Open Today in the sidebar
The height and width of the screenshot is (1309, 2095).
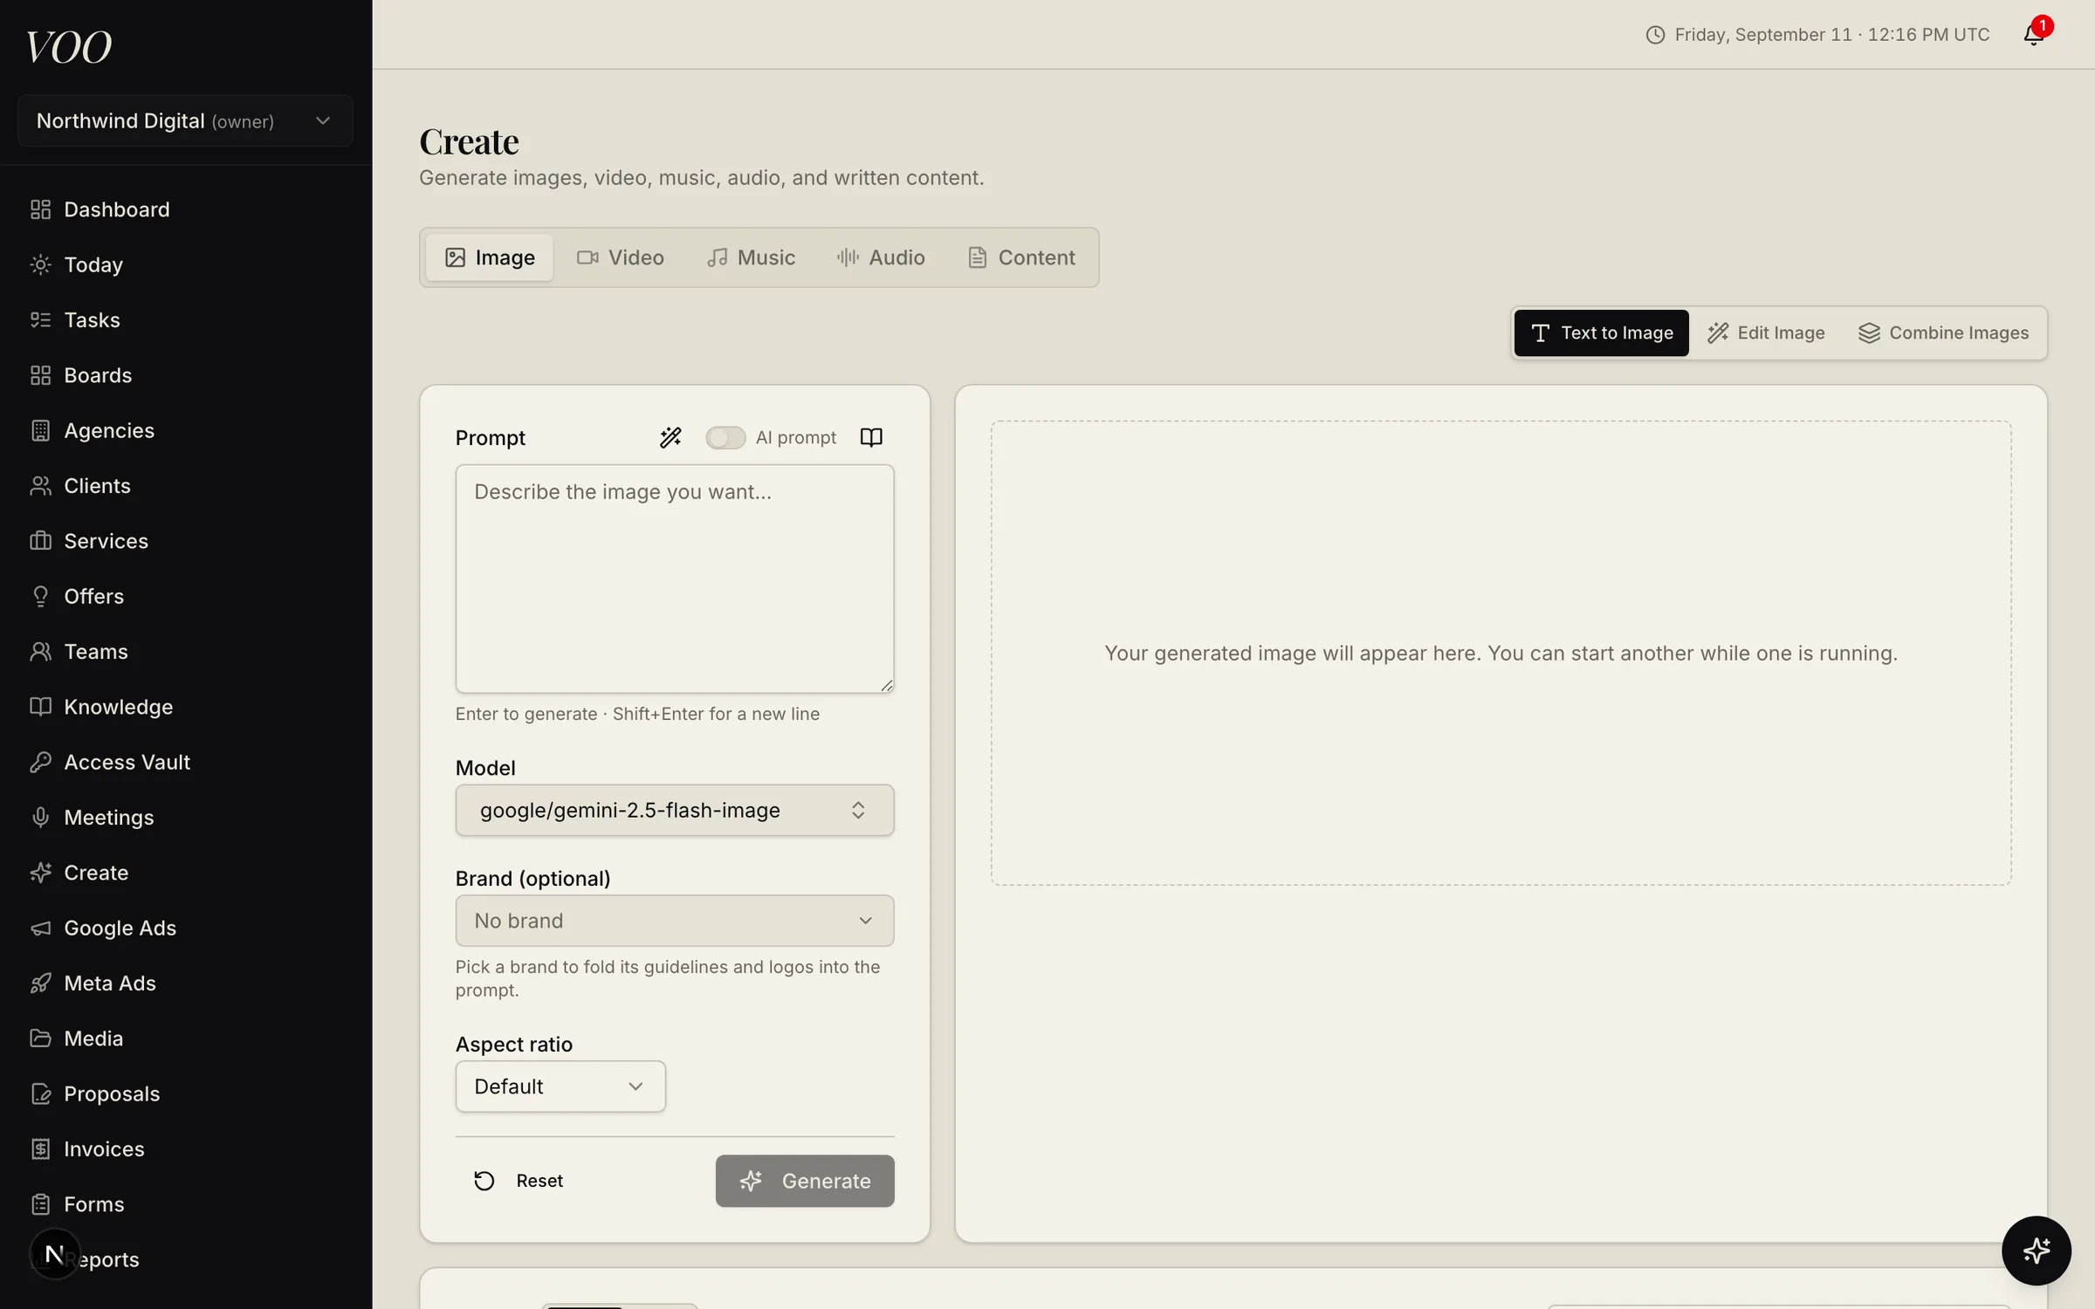click(x=186, y=264)
